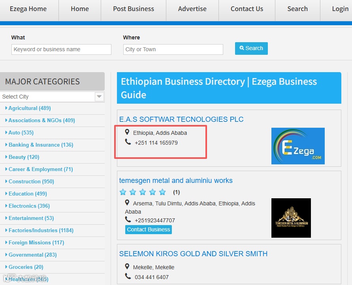Open temesgen metal and aluminiu works listing
This screenshot has height=285, width=352.
click(x=176, y=181)
